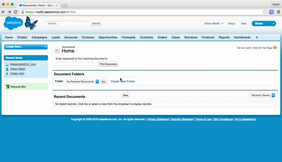Go to Orders tab
This screenshot has height=162, width=282.
[162, 37]
